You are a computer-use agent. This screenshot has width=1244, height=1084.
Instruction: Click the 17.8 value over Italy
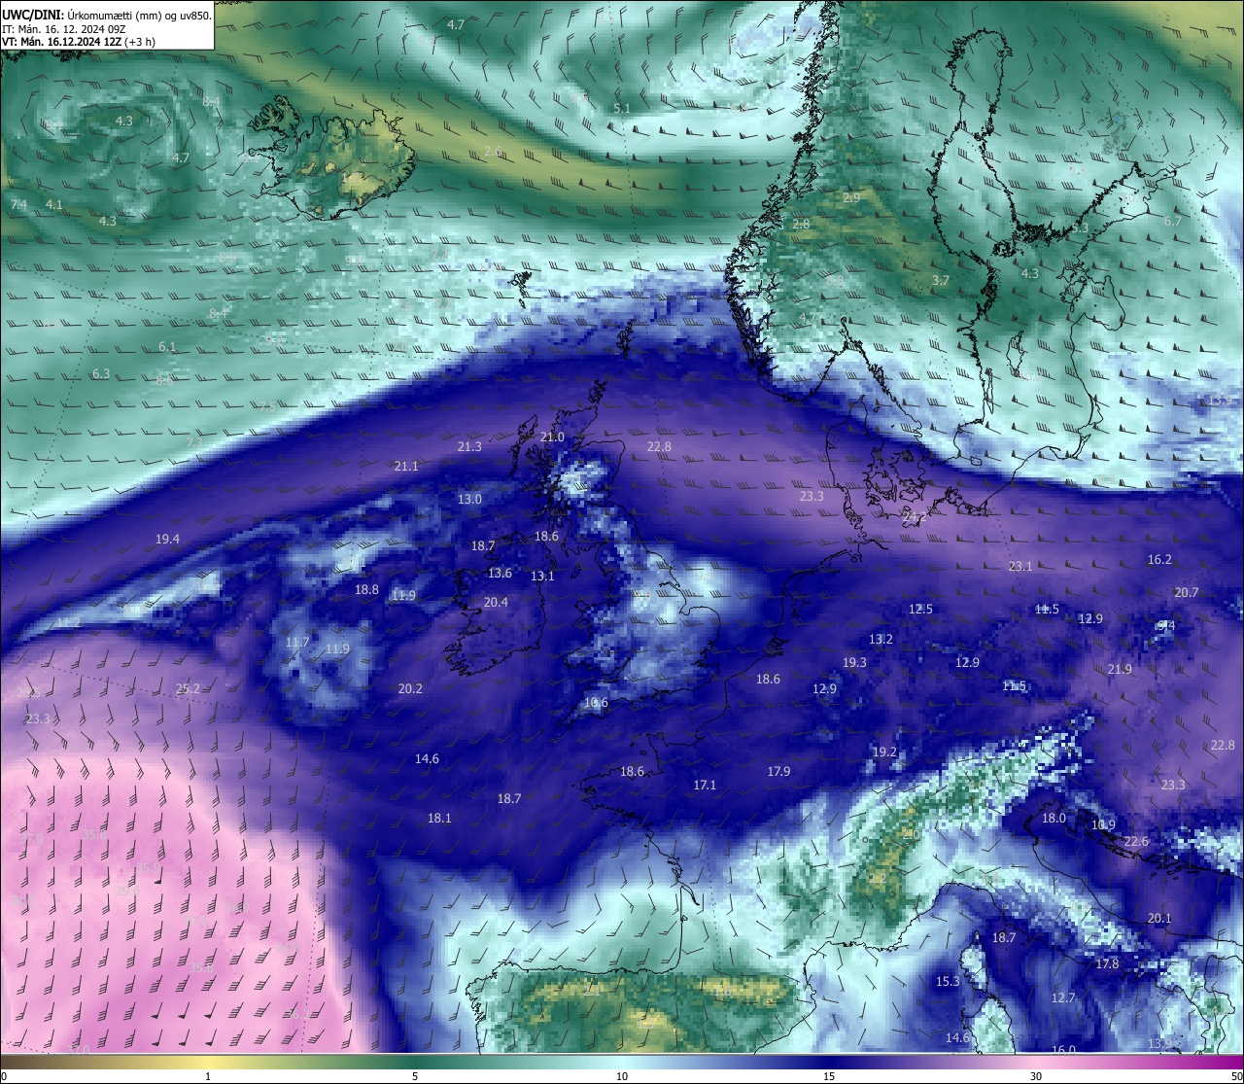[x=1107, y=963]
